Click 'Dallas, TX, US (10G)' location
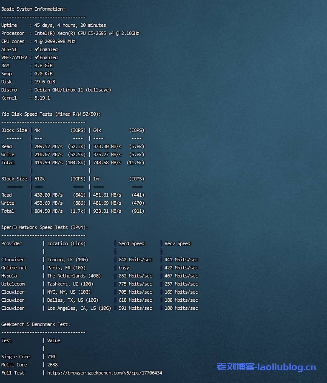The width and height of the screenshot is (327, 383). 73,300
